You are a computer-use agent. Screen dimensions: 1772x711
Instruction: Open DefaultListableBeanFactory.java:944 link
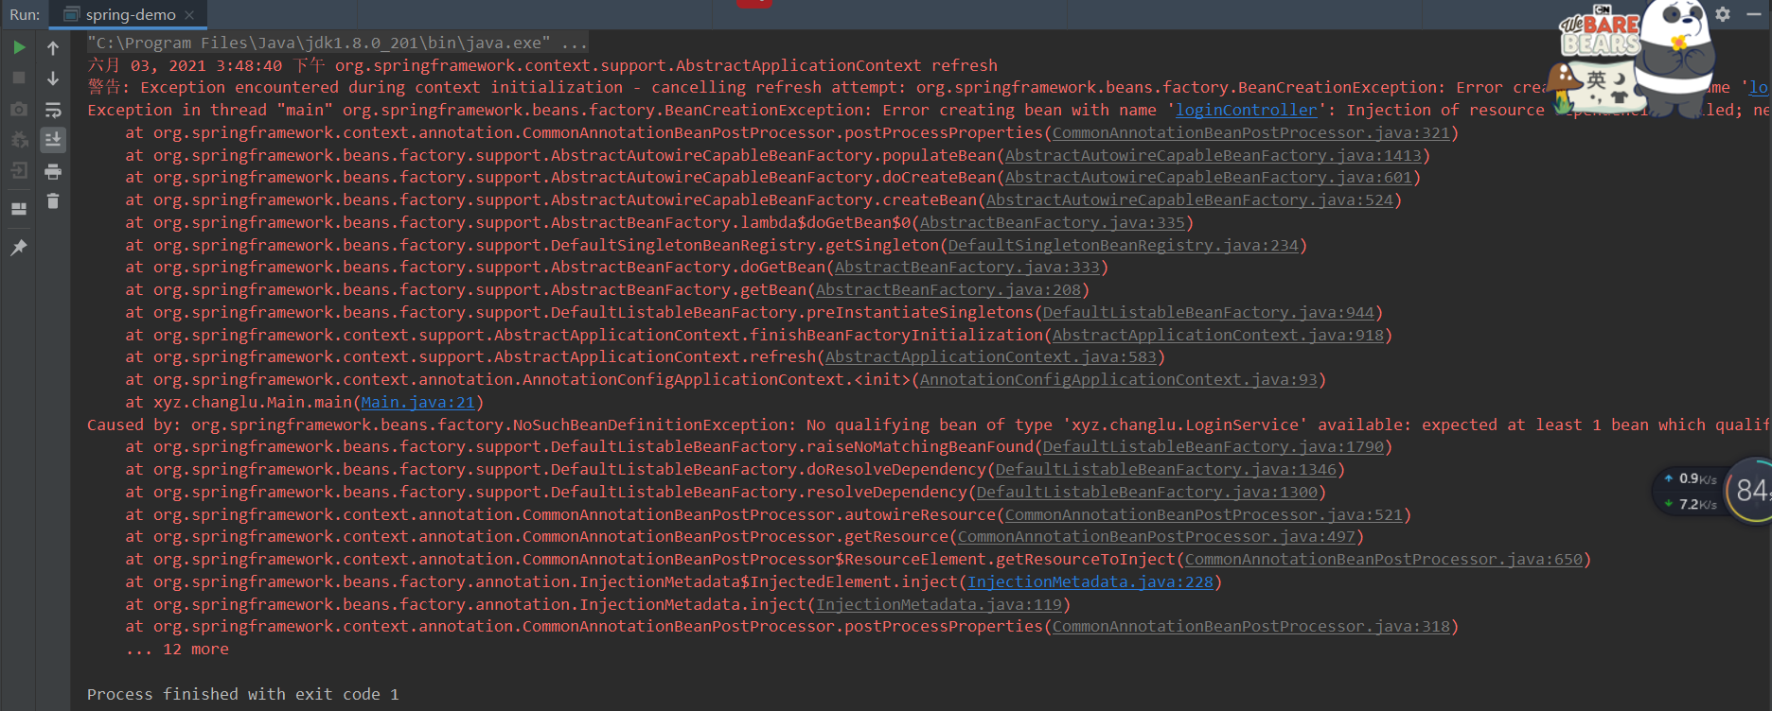(x=1208, y=312)
